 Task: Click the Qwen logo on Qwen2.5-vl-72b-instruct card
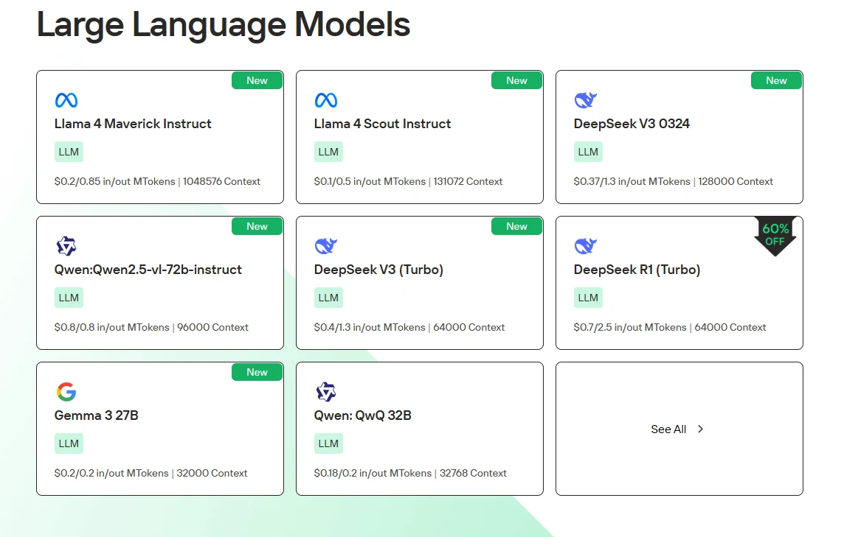pyautogui.click(x=66, y=246)
